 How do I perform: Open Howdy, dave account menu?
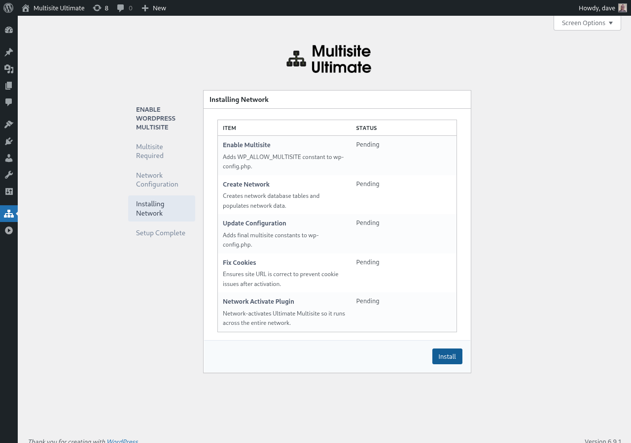pyautogui.click(x=602, y=8)
